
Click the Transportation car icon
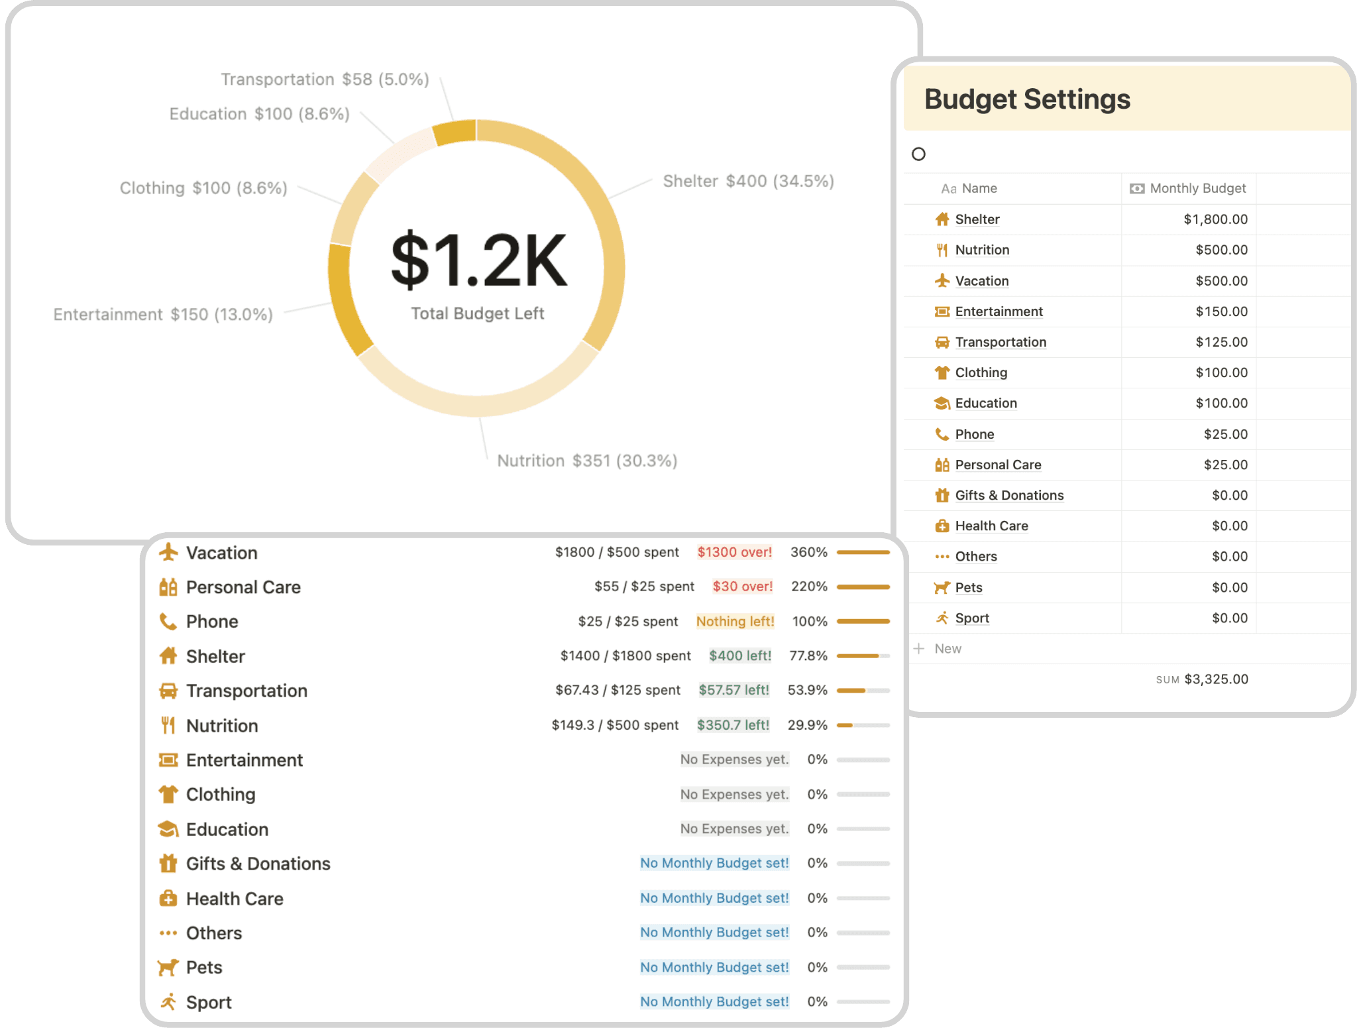click(x=944, y=342)
